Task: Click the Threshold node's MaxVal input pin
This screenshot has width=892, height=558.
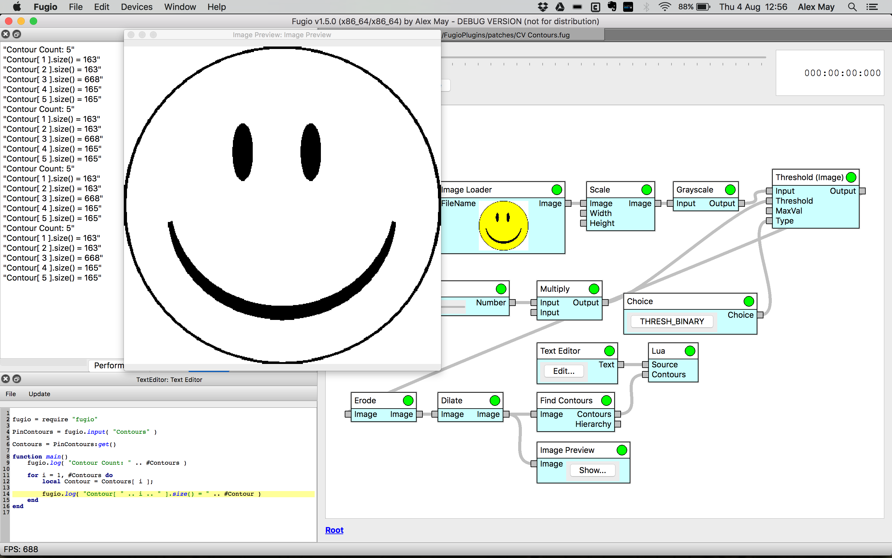Action: [769, 211]
